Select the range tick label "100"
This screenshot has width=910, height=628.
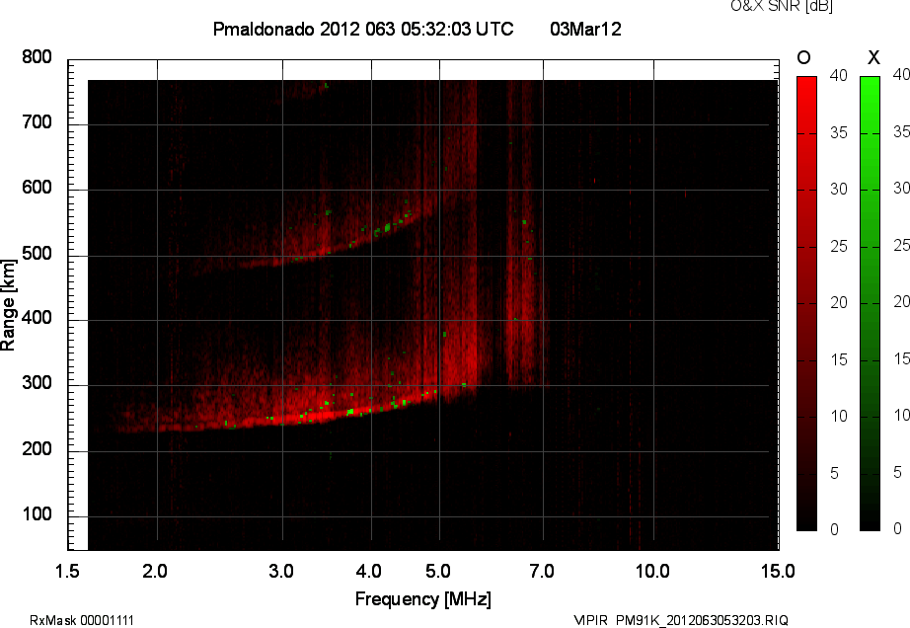[x=38, y=514]
